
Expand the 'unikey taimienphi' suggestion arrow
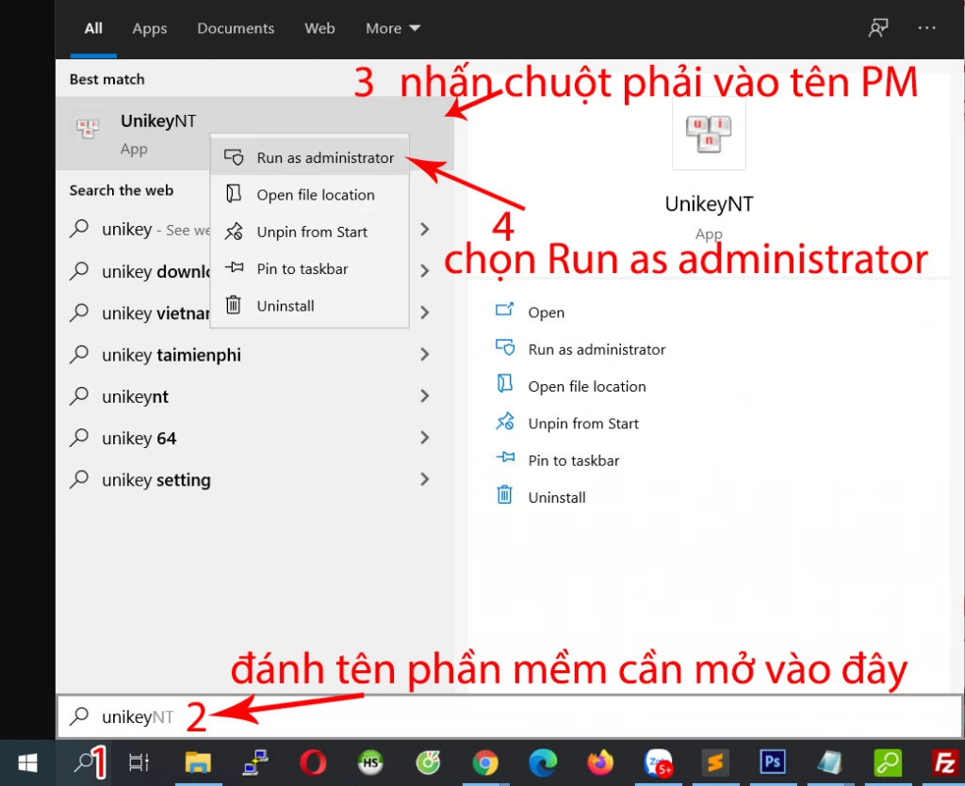425,355
